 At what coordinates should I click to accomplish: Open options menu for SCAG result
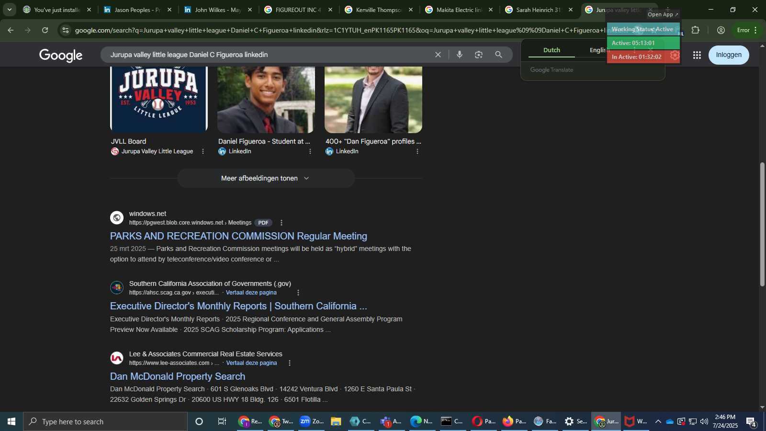tap(298, 293)
